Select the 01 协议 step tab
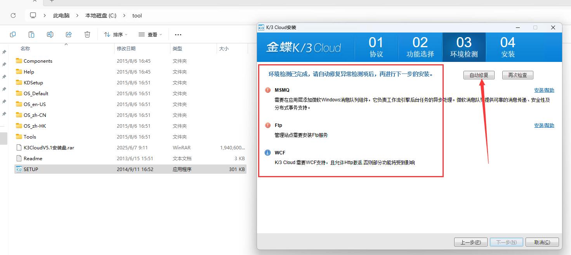This screenshot has width=571, height=255. click(x=376, y=47)
